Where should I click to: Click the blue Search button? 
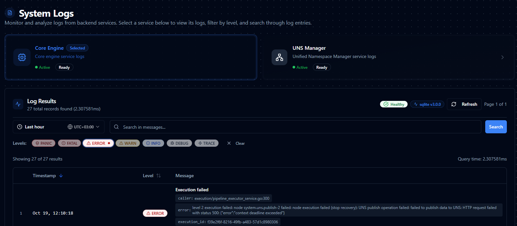[x=496, y=127]
